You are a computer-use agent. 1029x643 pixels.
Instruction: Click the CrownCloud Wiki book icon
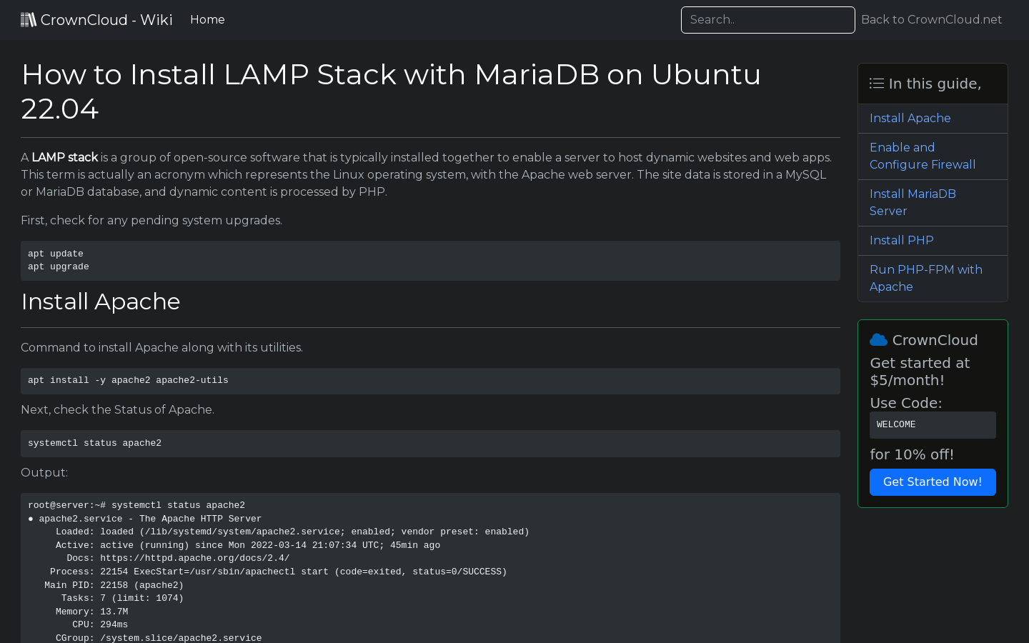29,19
